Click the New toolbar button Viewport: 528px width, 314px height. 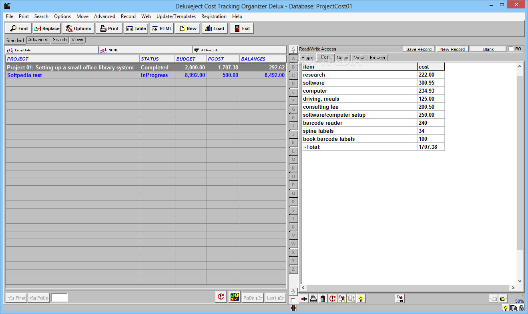(x=188, y=28)
